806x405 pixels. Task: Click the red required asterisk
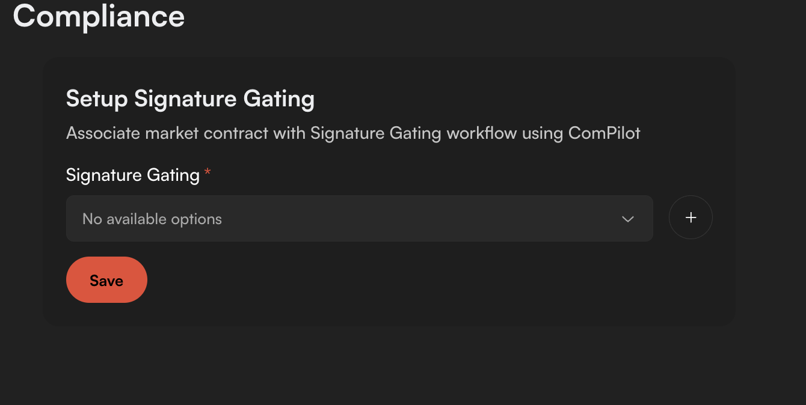[x=208, y=173]
